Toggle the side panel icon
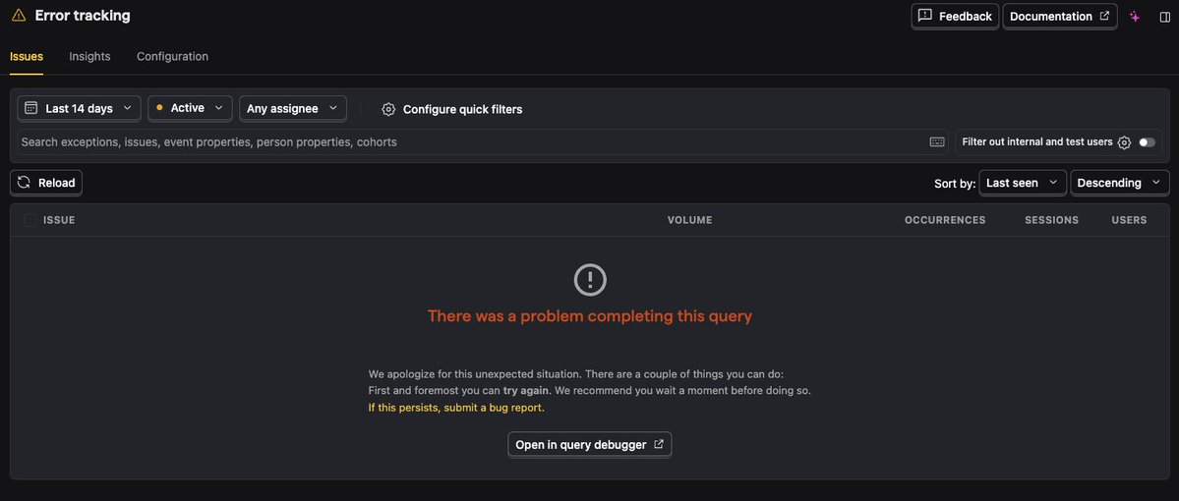The height and width of the screenshot is (501, 1179). tap(1164, 17)
